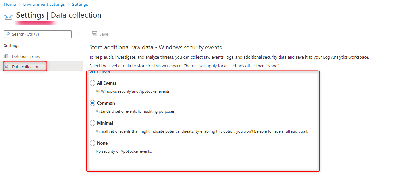
Task: Open the Settings breadcrumb link
Action: tap(80, 4)
